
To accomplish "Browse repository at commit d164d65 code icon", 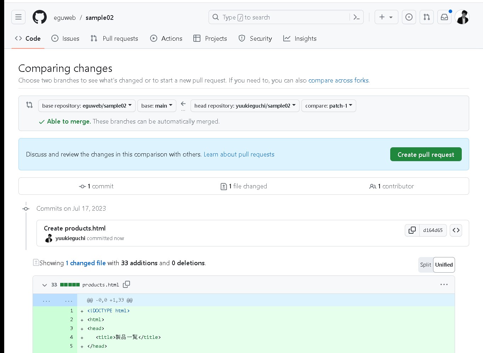I will [x=456, y=230].
